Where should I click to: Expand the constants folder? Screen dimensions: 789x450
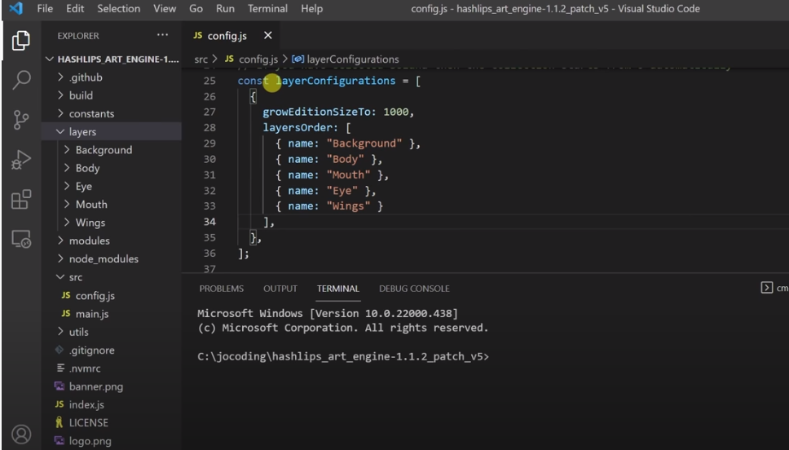point(112,113)
